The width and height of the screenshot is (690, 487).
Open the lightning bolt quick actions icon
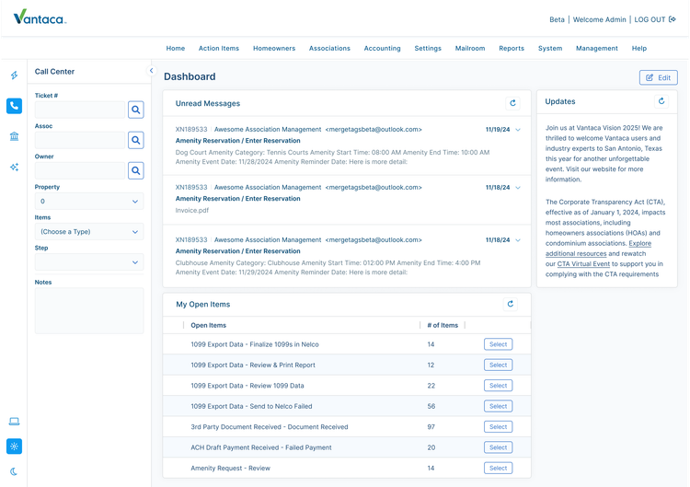tap(14, 75)
